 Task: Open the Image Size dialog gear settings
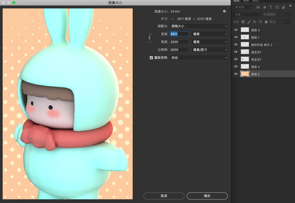(225, 11)
